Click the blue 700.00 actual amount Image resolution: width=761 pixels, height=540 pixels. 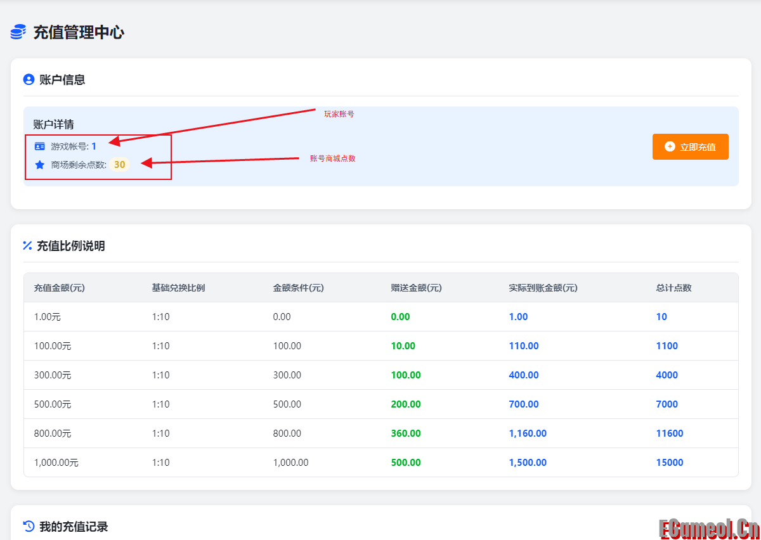click(524, 404)
